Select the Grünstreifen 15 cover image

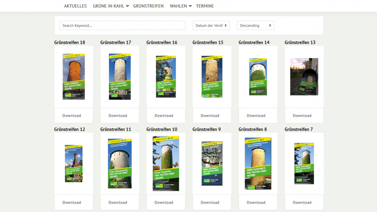point(212,77)
